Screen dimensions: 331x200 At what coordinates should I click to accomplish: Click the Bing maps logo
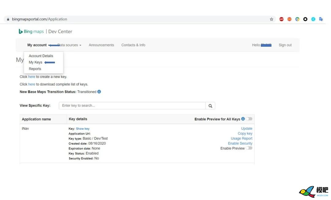pos(31,31)
